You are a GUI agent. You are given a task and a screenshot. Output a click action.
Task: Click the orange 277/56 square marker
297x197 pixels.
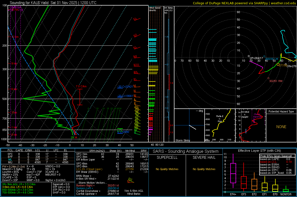pos(278,65)
